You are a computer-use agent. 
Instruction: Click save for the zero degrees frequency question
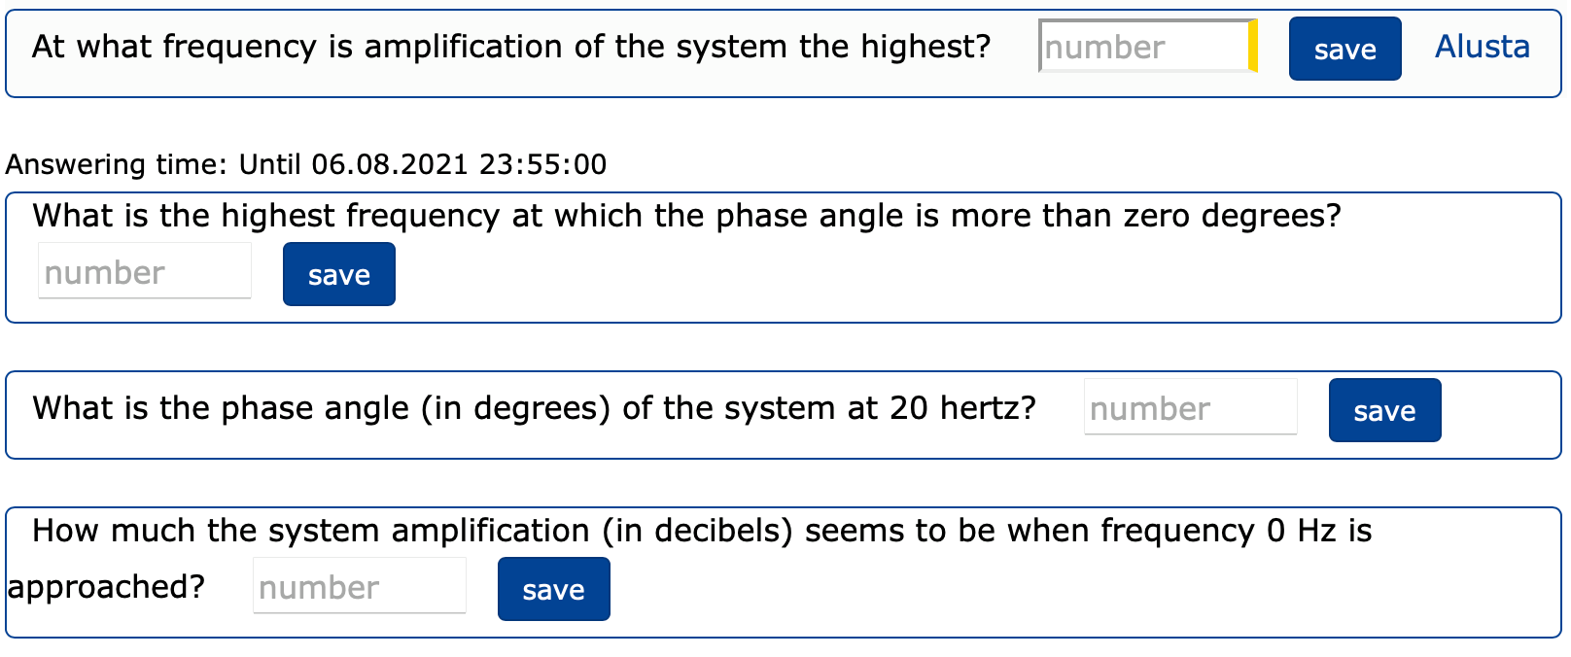pyautogui.click(x=338, y=274)
